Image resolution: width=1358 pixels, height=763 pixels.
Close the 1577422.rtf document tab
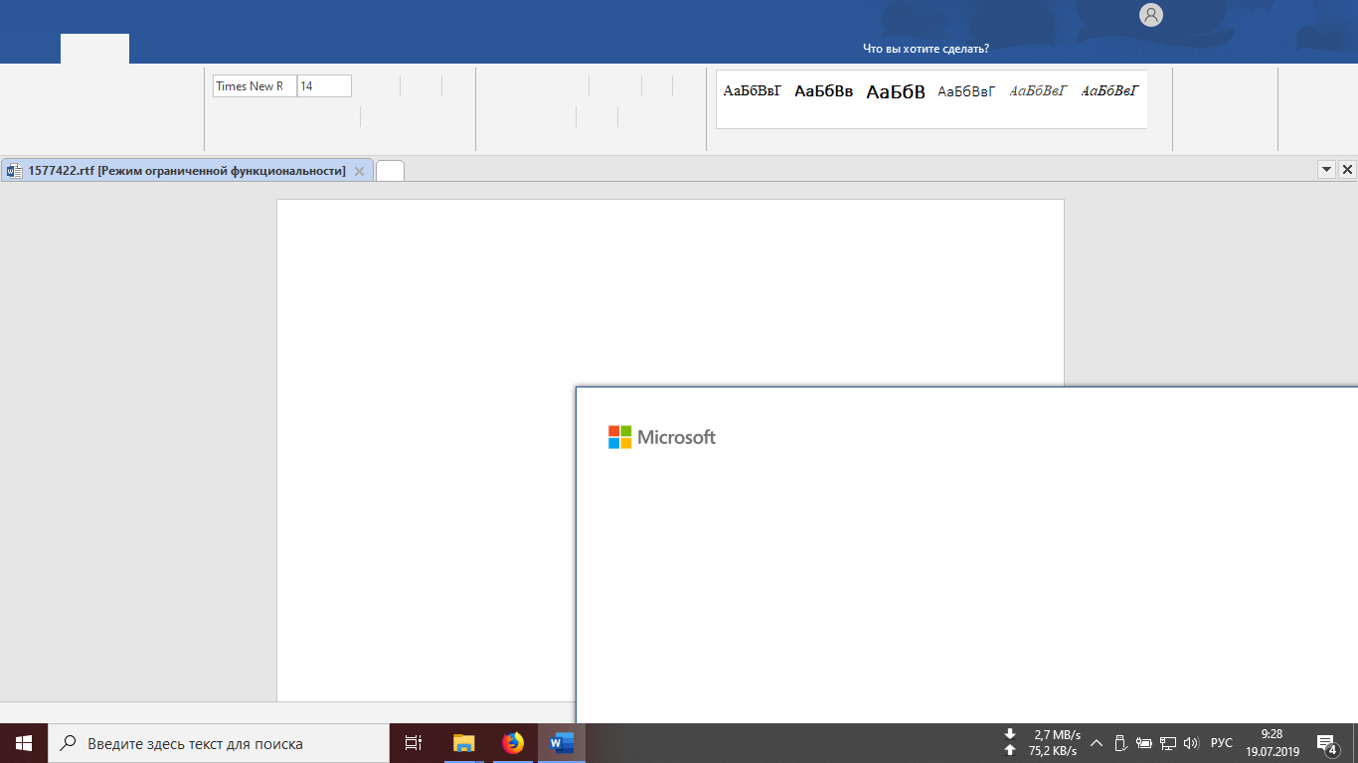[x=360, y=171]
